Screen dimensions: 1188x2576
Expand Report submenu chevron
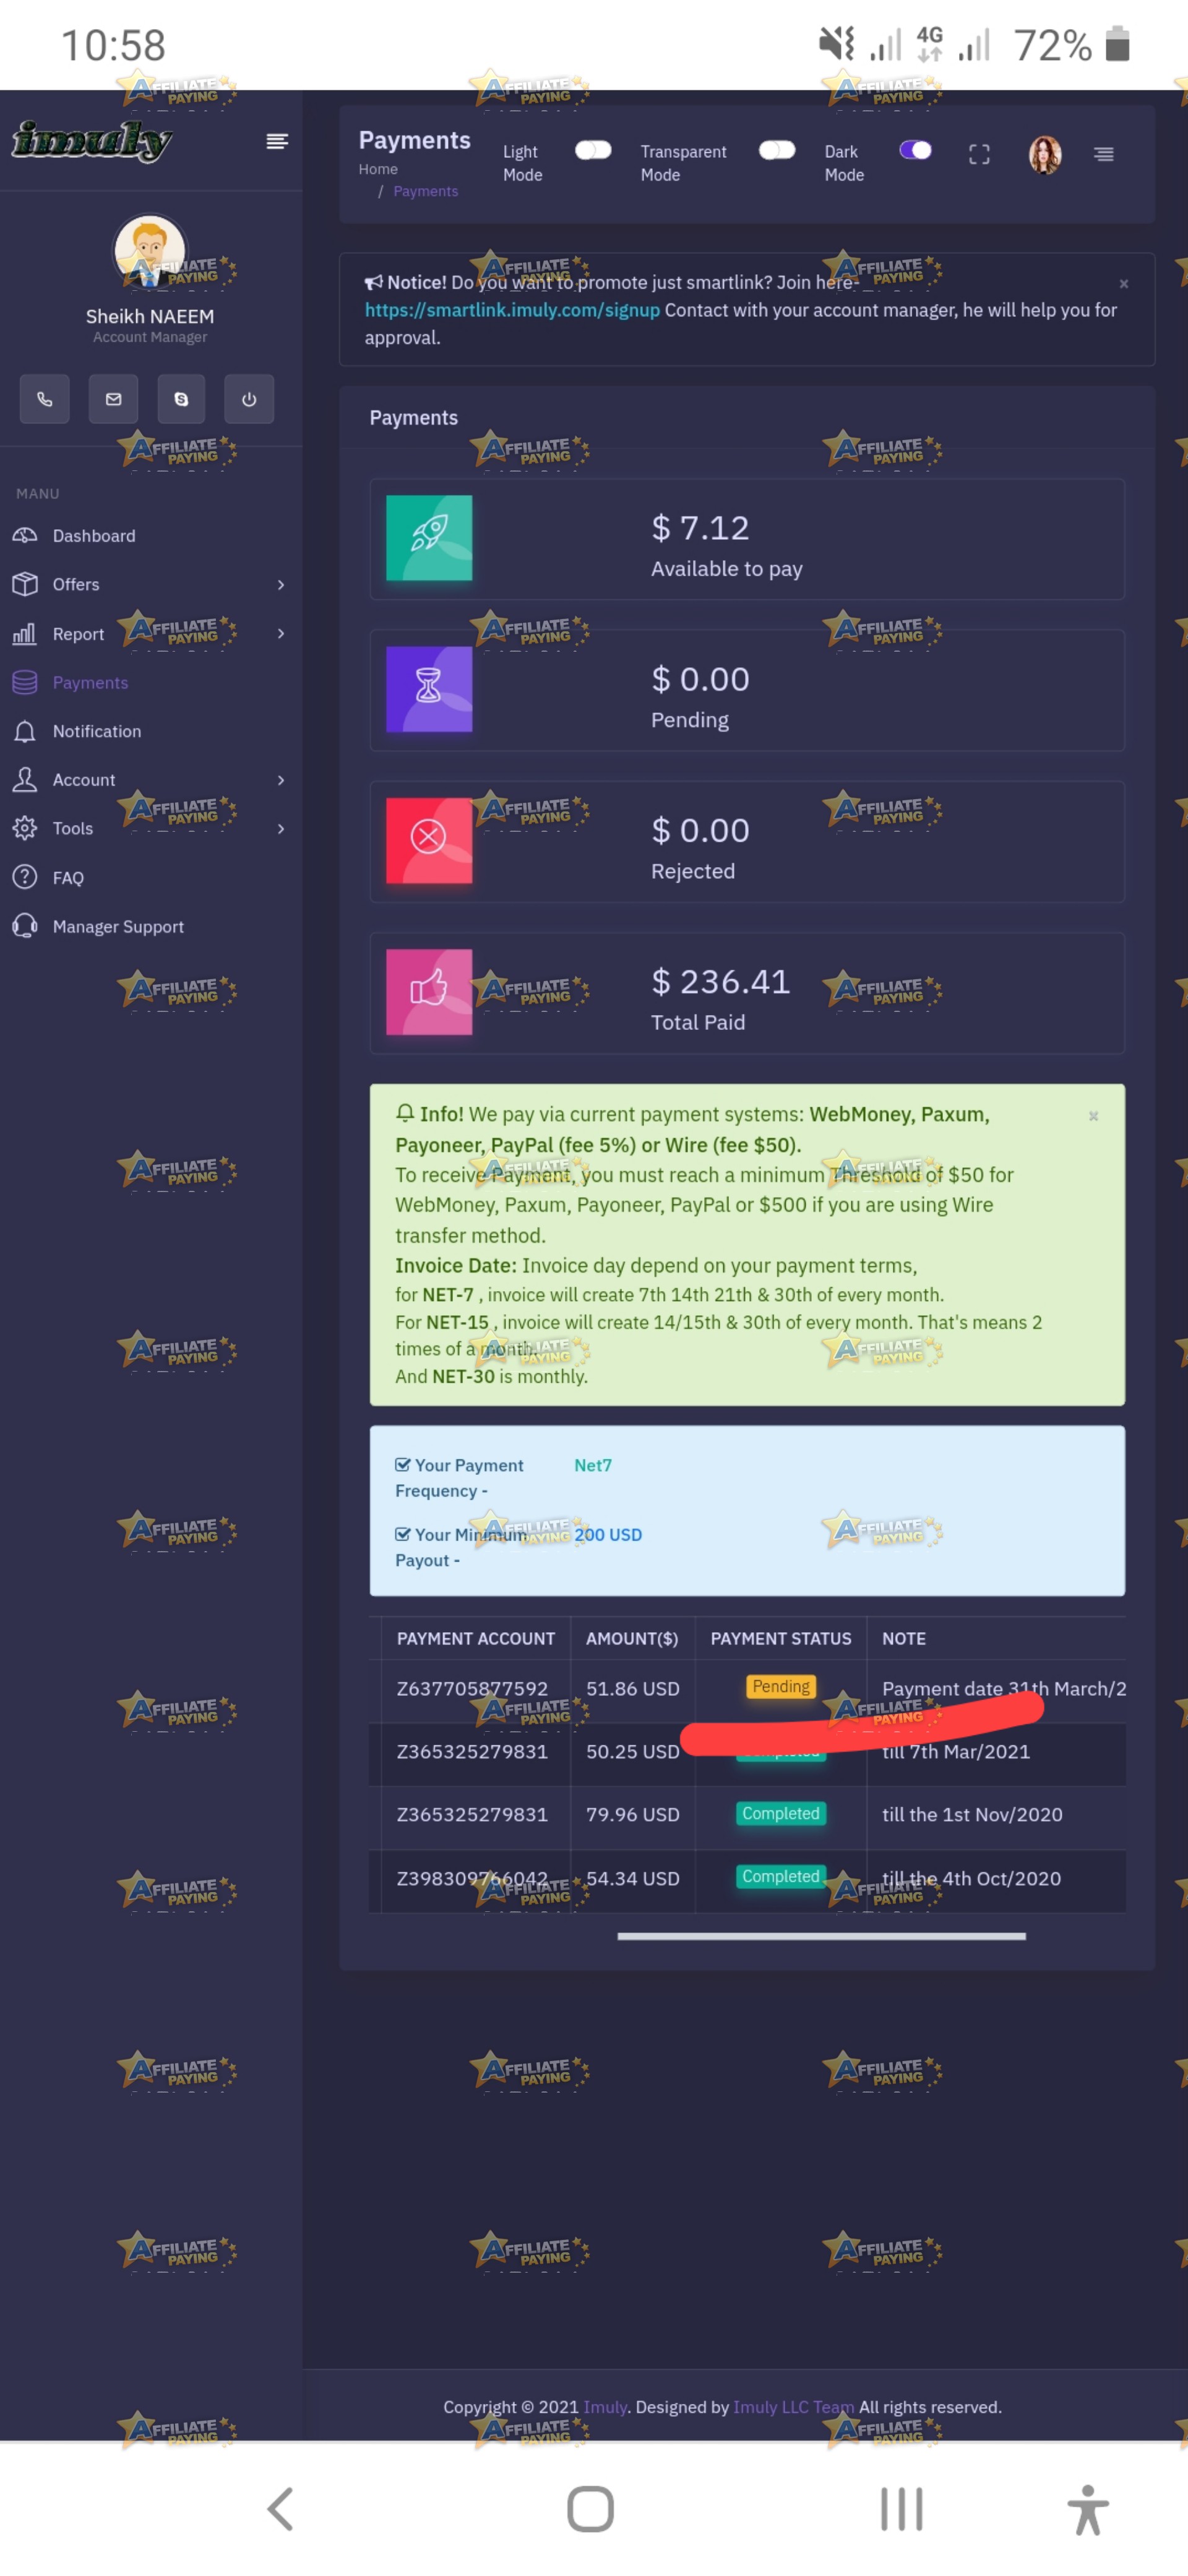point(281,633)
